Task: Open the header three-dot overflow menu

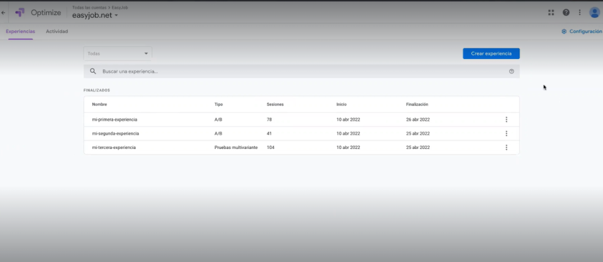Action: (579, 12)
